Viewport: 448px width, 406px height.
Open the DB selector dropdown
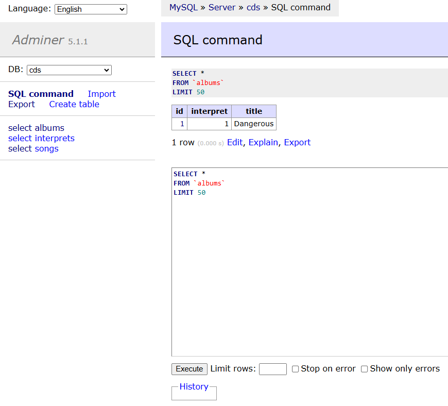69,70
